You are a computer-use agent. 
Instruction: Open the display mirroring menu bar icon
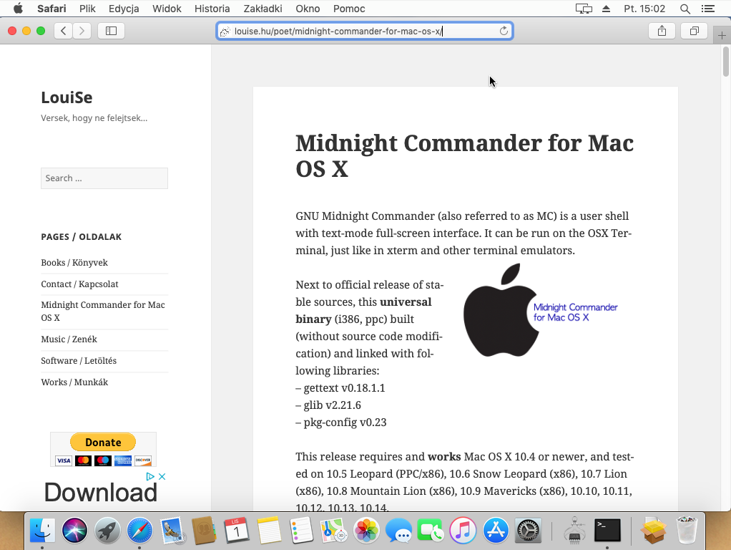coord(584,9)
